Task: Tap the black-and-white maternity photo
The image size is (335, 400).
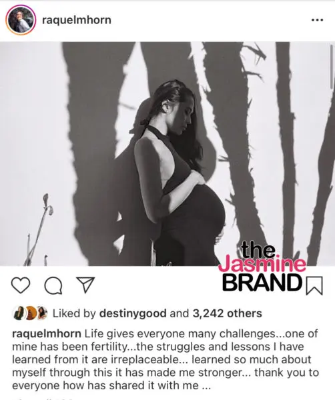Action: (x=167, y=154)
